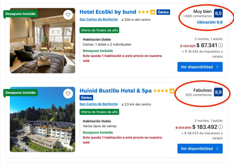Click thumbs-up badge beside Hotel EcoSki stars
This screenshot has height=165, width=234.
pyautogui.click(x=152, y=12)
